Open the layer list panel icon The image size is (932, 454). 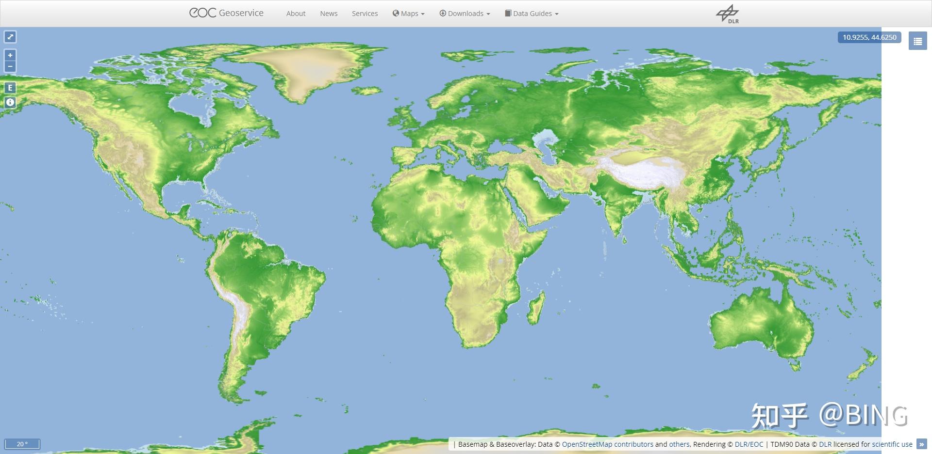click(x=917, y=42)
